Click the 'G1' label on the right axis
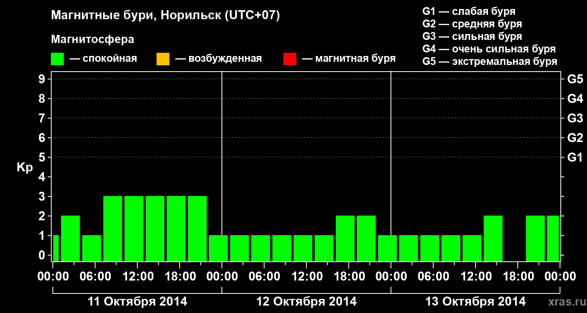This screenshot has height=313, width=587. coord(575,157)
